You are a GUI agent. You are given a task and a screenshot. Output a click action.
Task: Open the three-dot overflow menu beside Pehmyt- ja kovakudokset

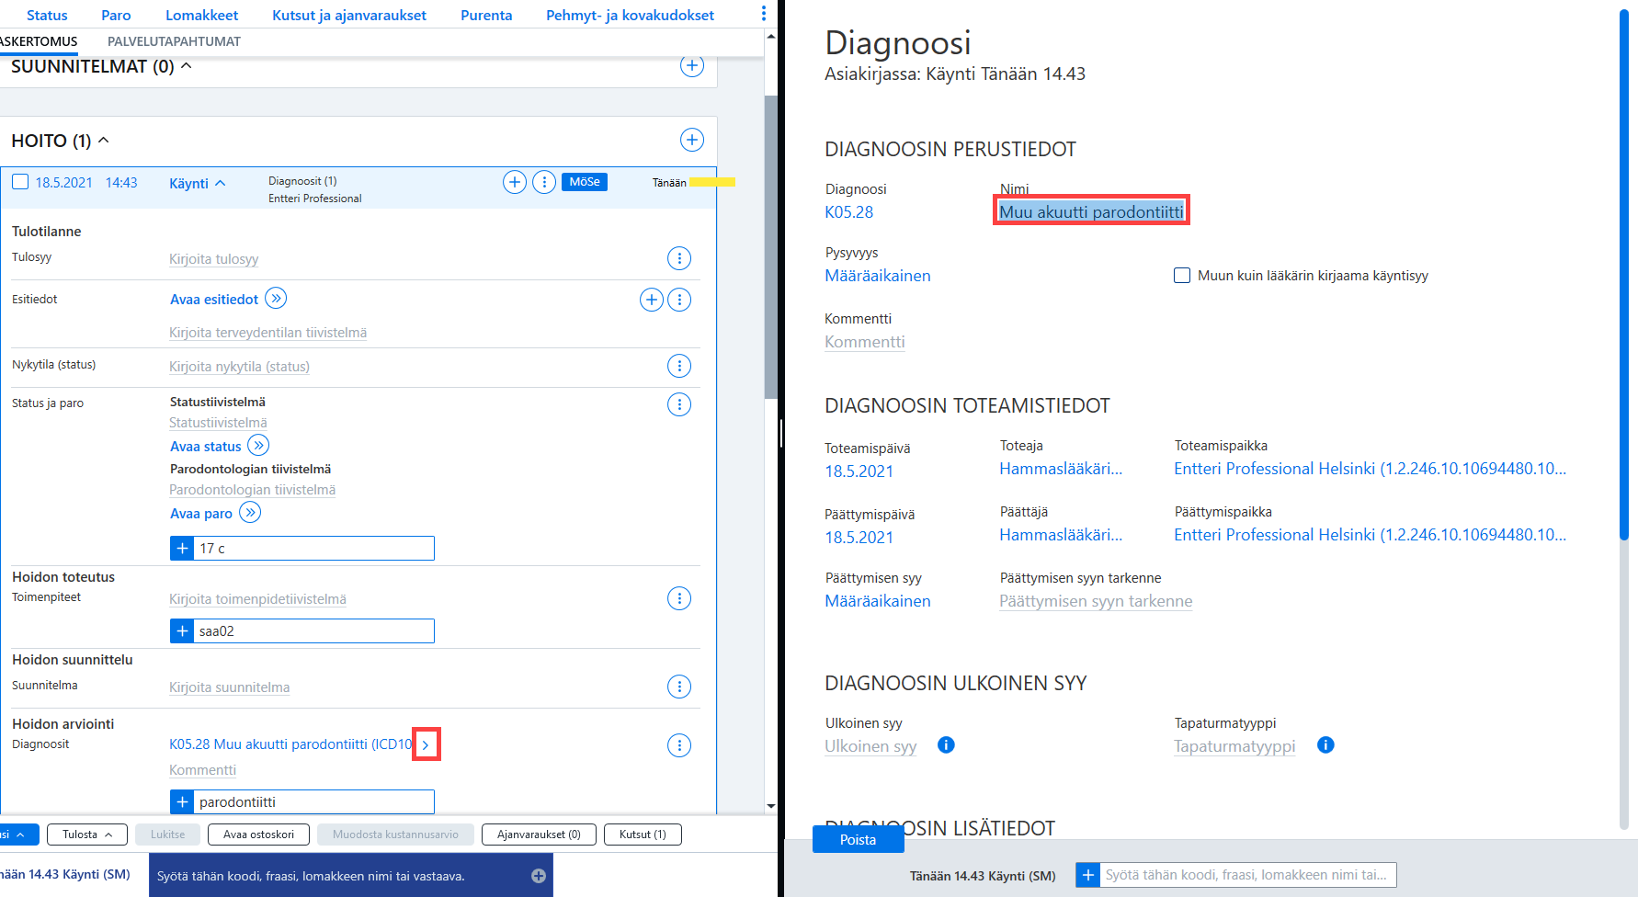(x=763, y=14)
